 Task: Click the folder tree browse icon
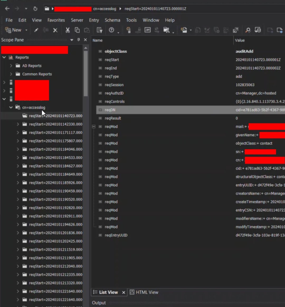click(x=166, y=30)
